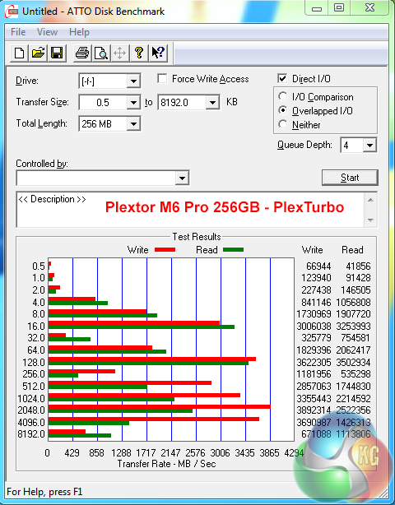Open a saved benchmark file
This screenshot has width=395, height=505.
38,53
